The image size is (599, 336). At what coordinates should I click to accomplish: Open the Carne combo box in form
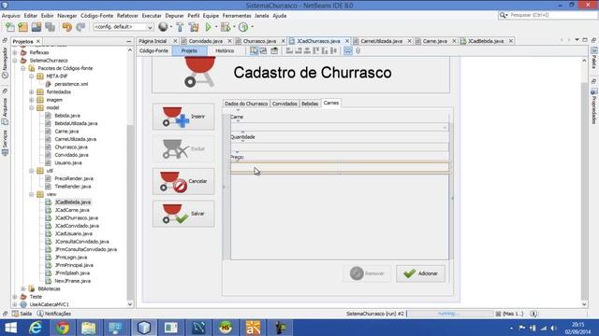coord(340,127)
